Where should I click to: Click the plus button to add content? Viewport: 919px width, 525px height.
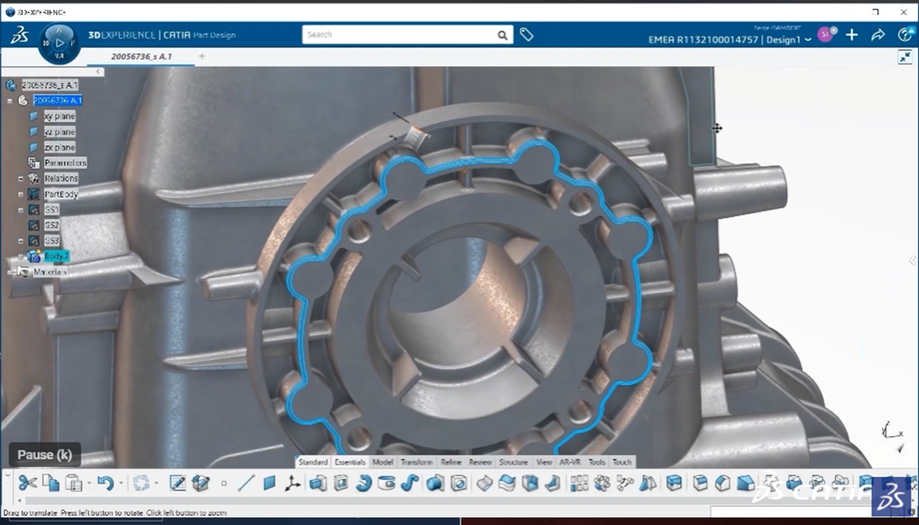pyautogui.click(x=851, y=35)
